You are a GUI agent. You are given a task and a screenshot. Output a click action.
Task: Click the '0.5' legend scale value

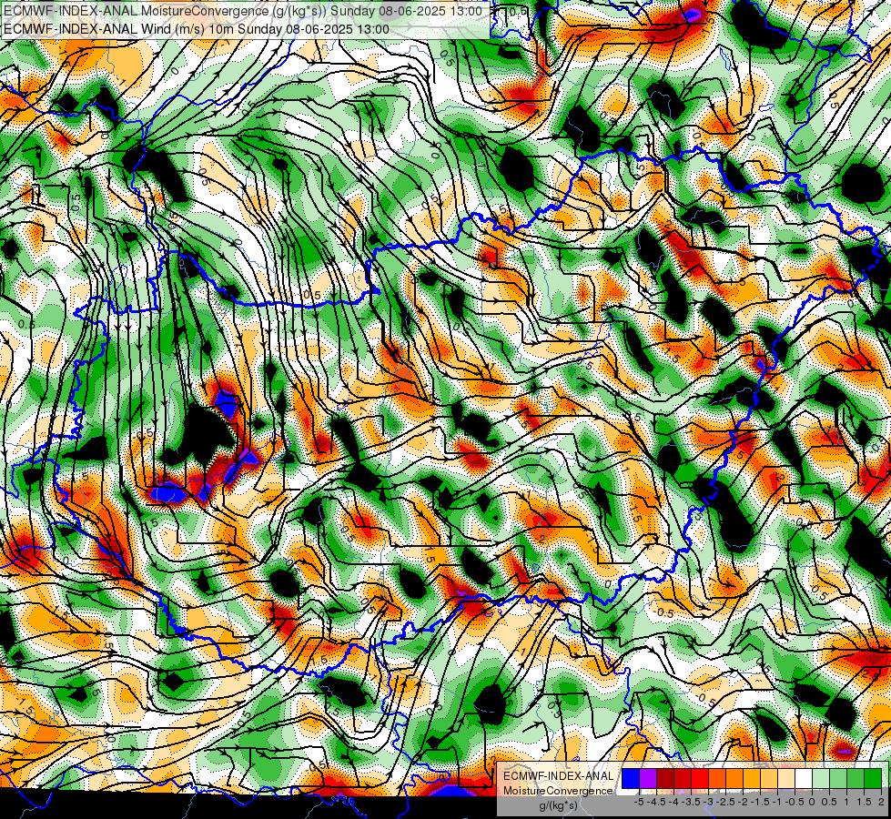point(829,802)
